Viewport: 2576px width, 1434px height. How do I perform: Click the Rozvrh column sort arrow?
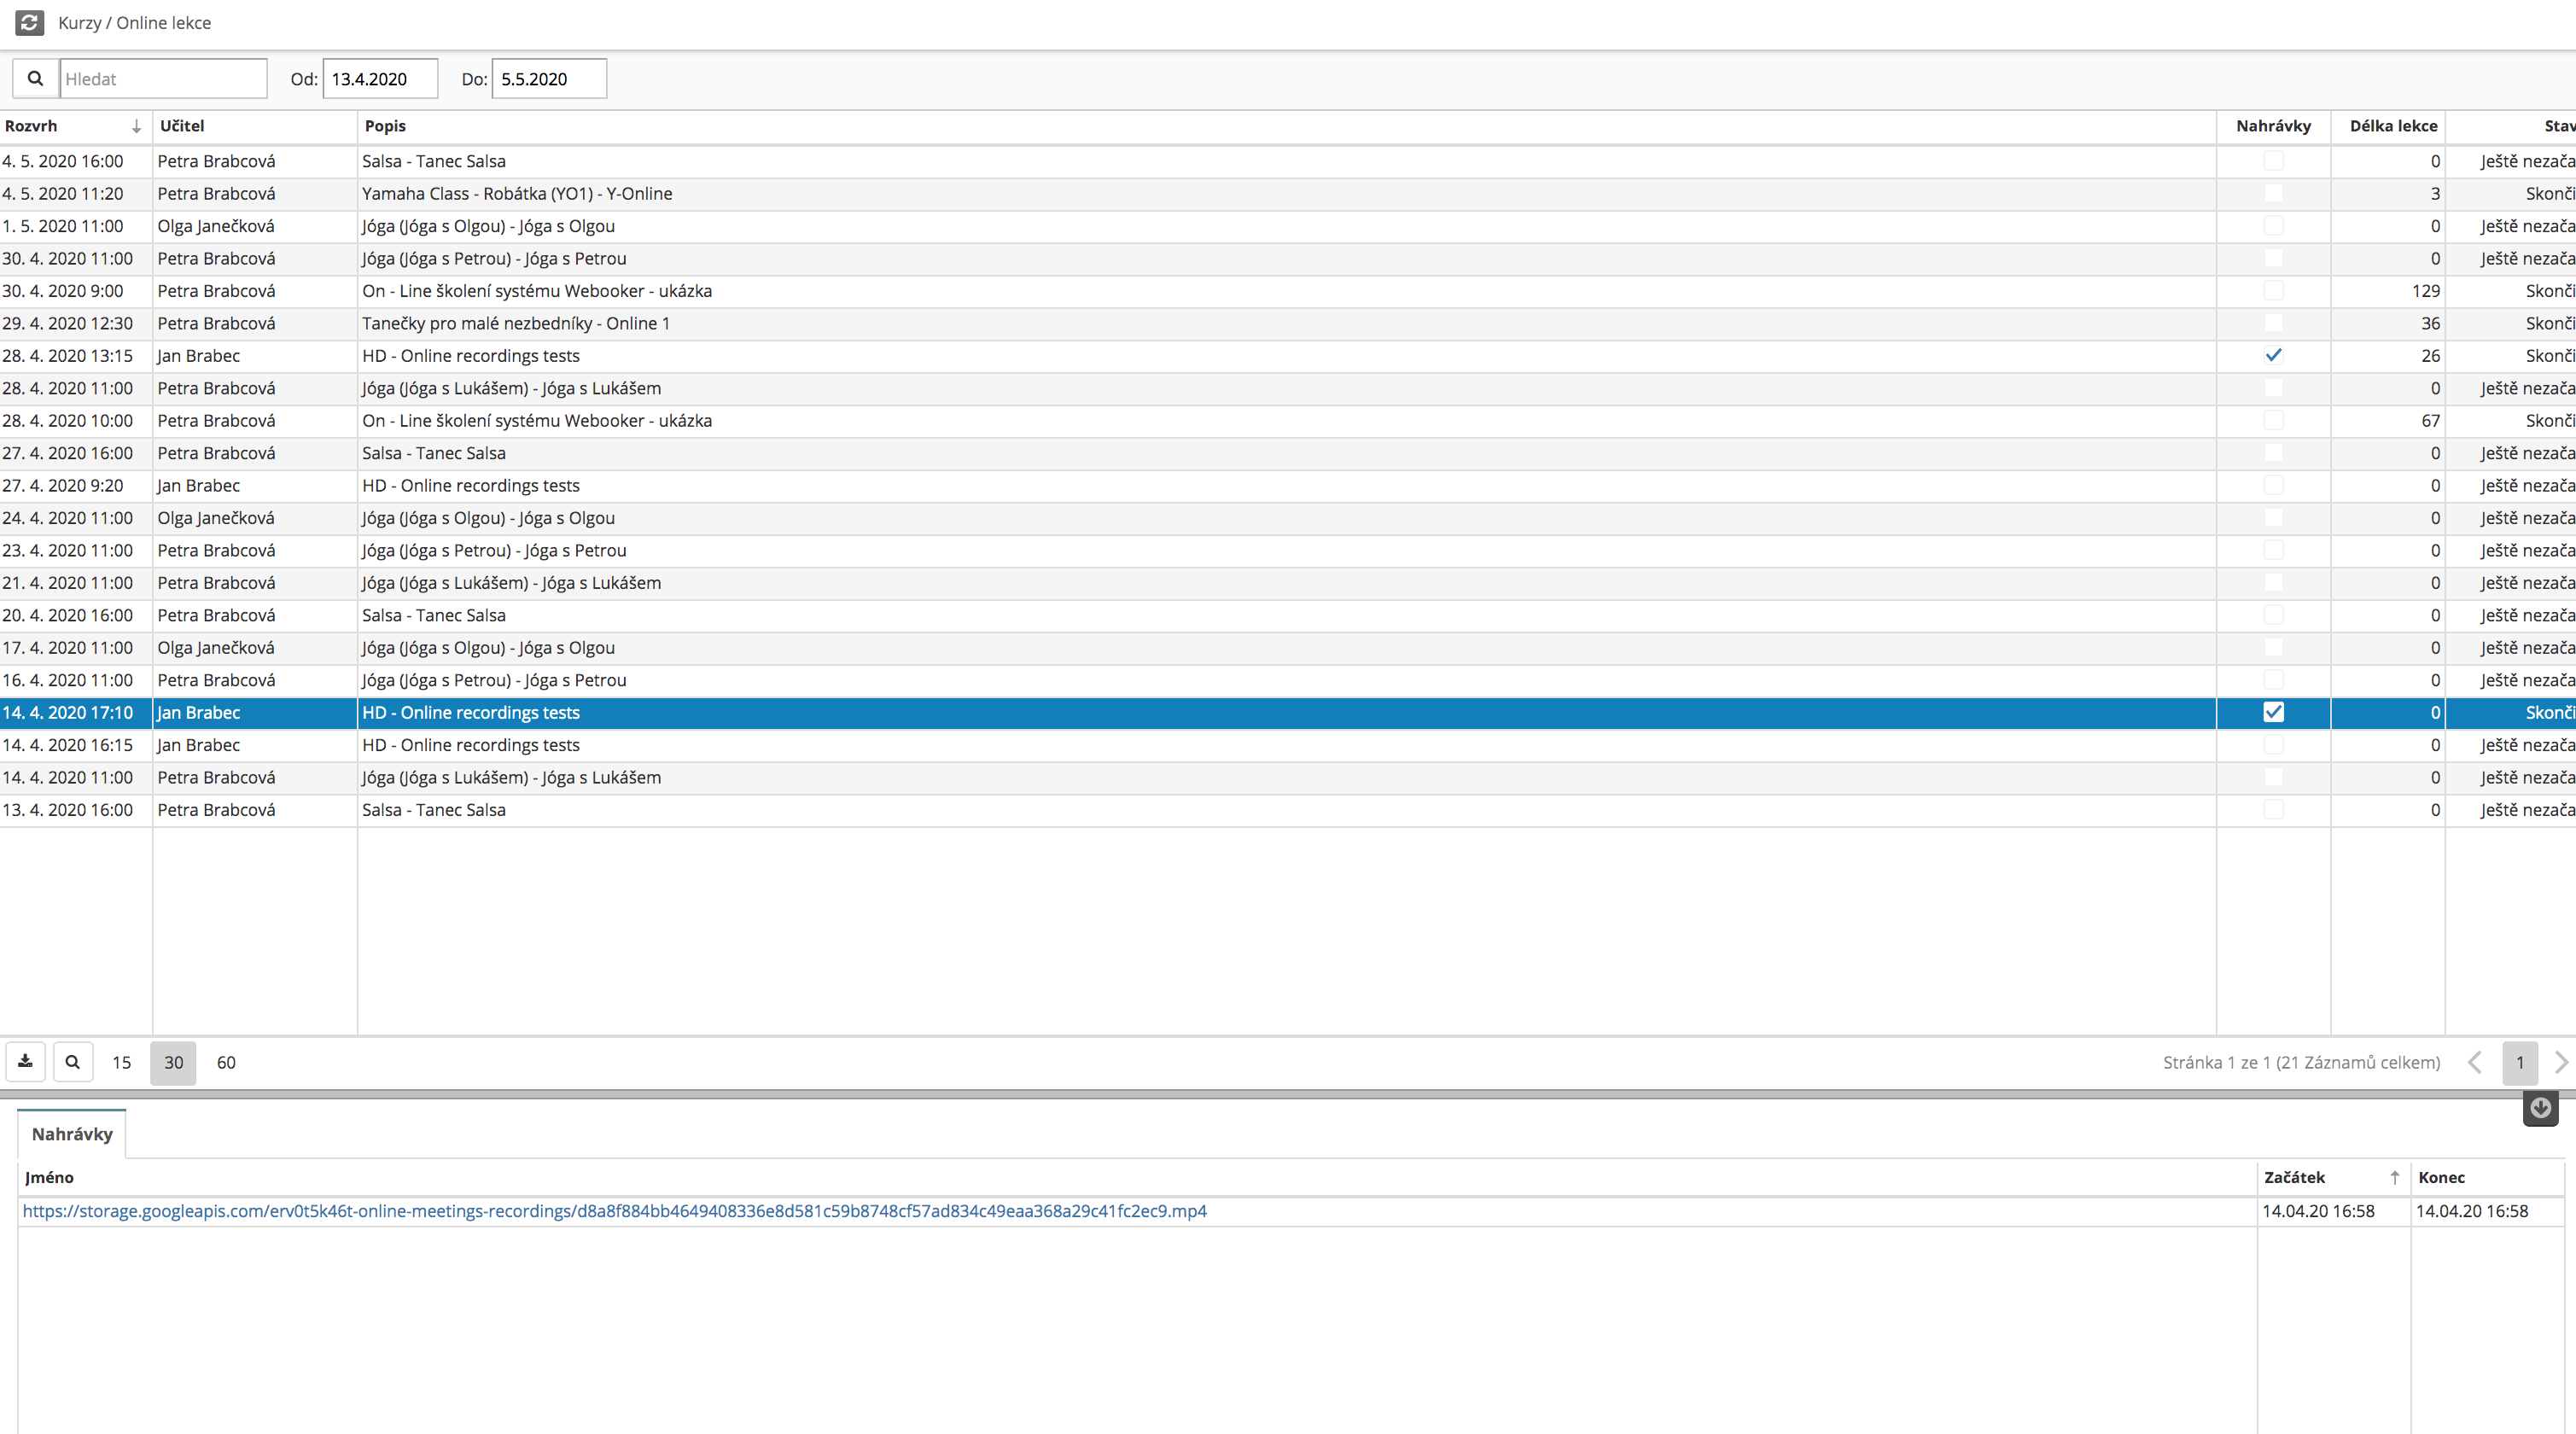136,126
